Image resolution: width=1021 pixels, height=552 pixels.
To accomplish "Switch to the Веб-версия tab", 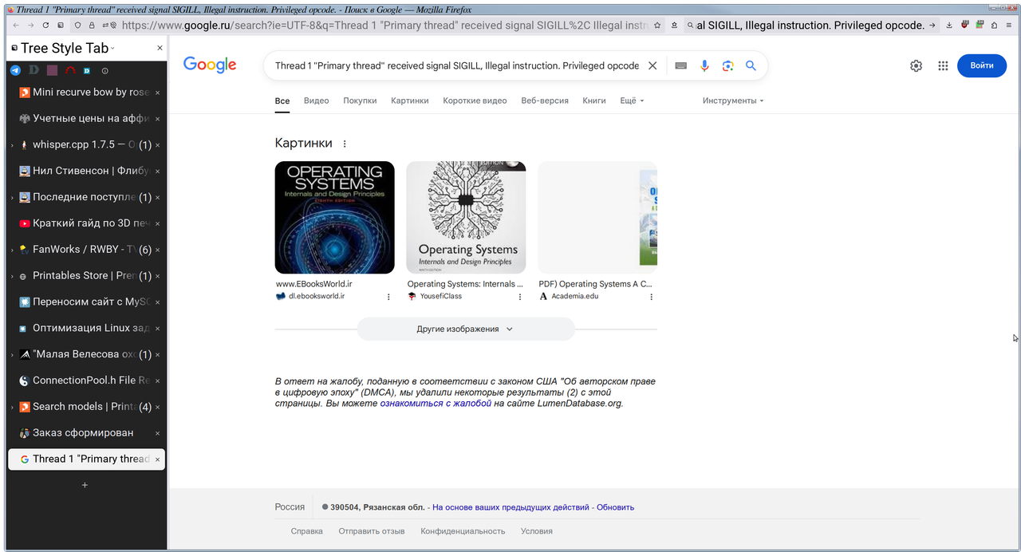I will tap(545, 101).
